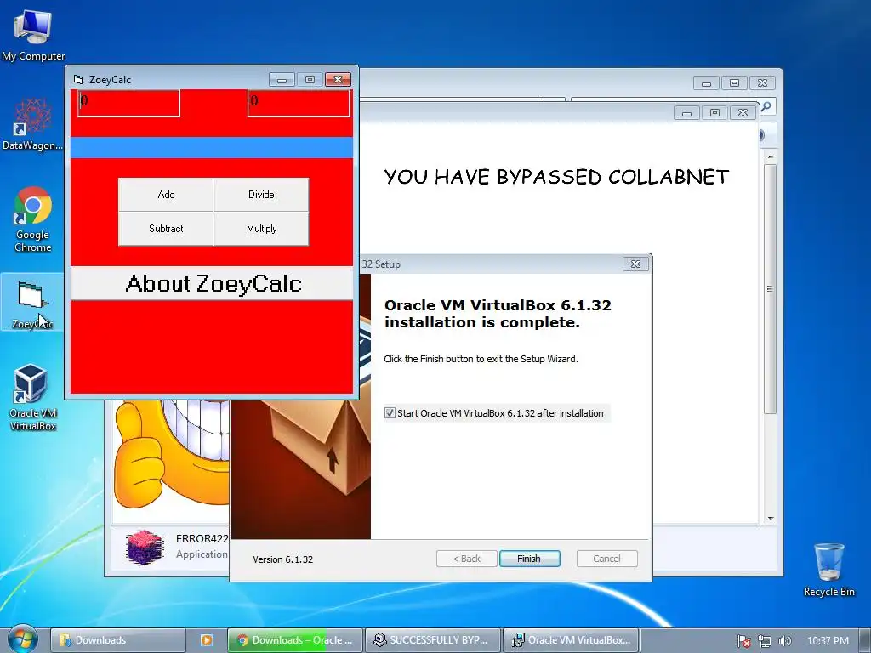Close the VirtualBox Setup dialog
This screenshot has width=871, height=653.
click(636, 264)
